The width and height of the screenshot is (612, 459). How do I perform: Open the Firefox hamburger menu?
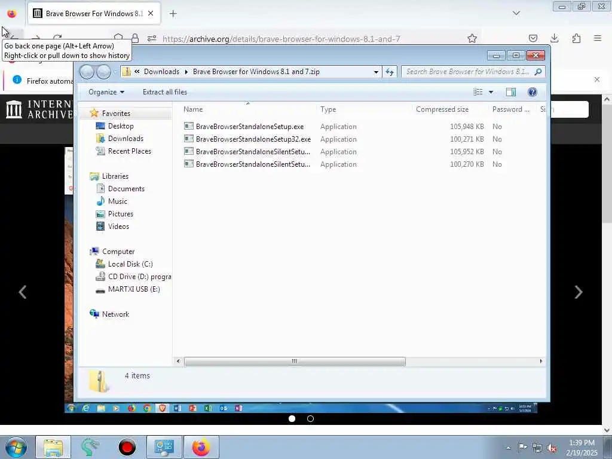[x=597, y=38]
